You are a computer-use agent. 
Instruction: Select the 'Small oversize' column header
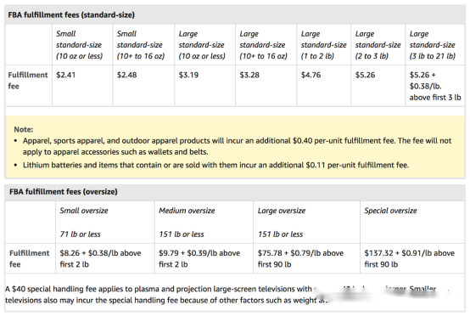tap(84, 211)
